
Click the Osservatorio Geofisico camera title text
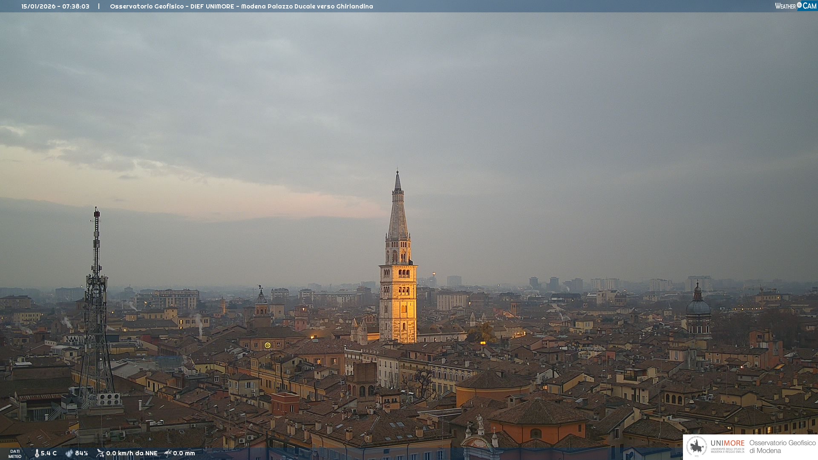tap(241, 6)
